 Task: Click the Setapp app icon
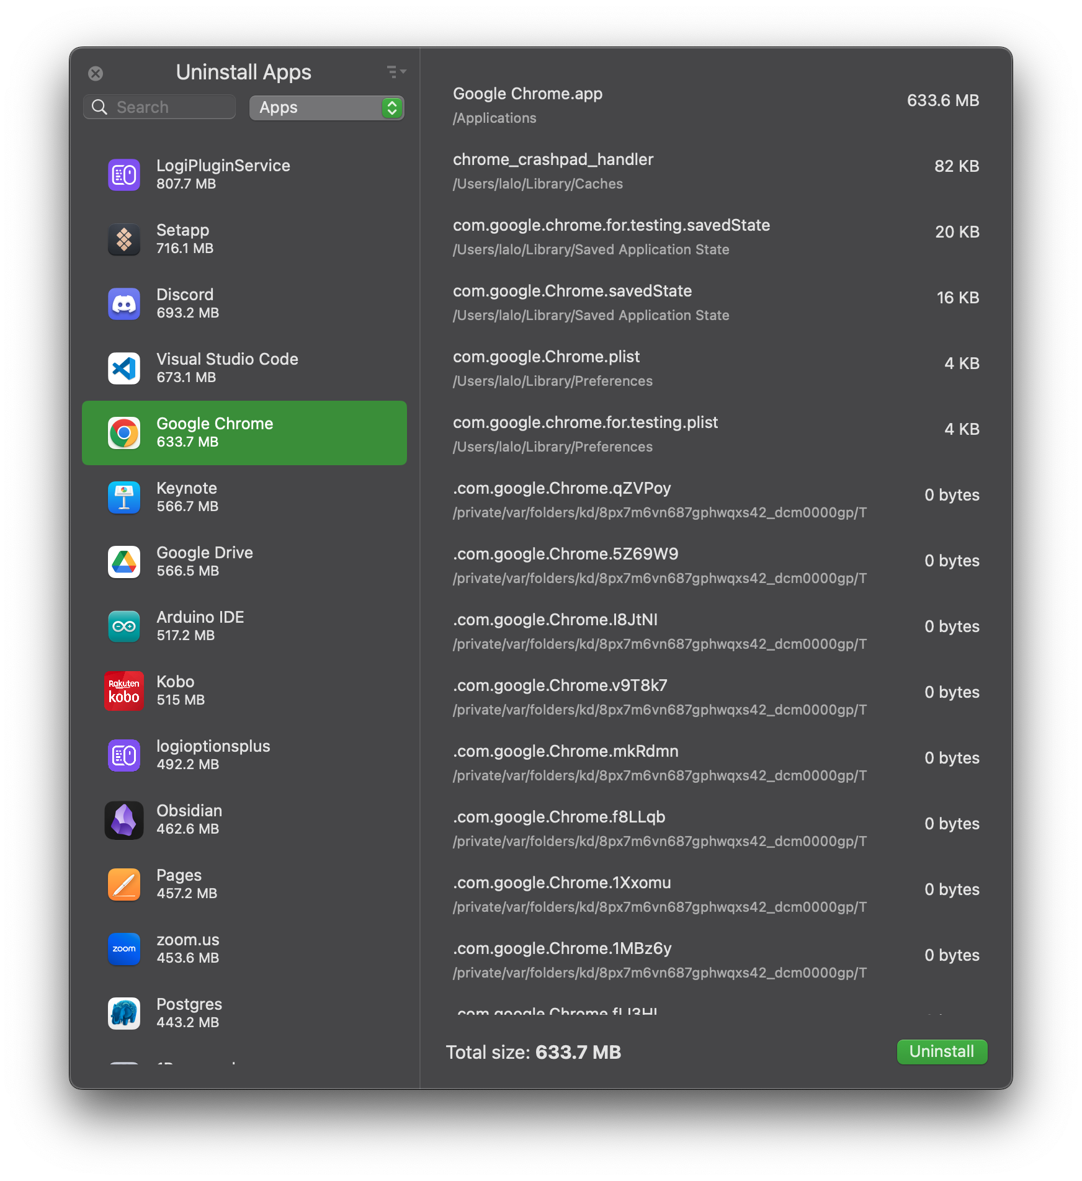[124, 239]
